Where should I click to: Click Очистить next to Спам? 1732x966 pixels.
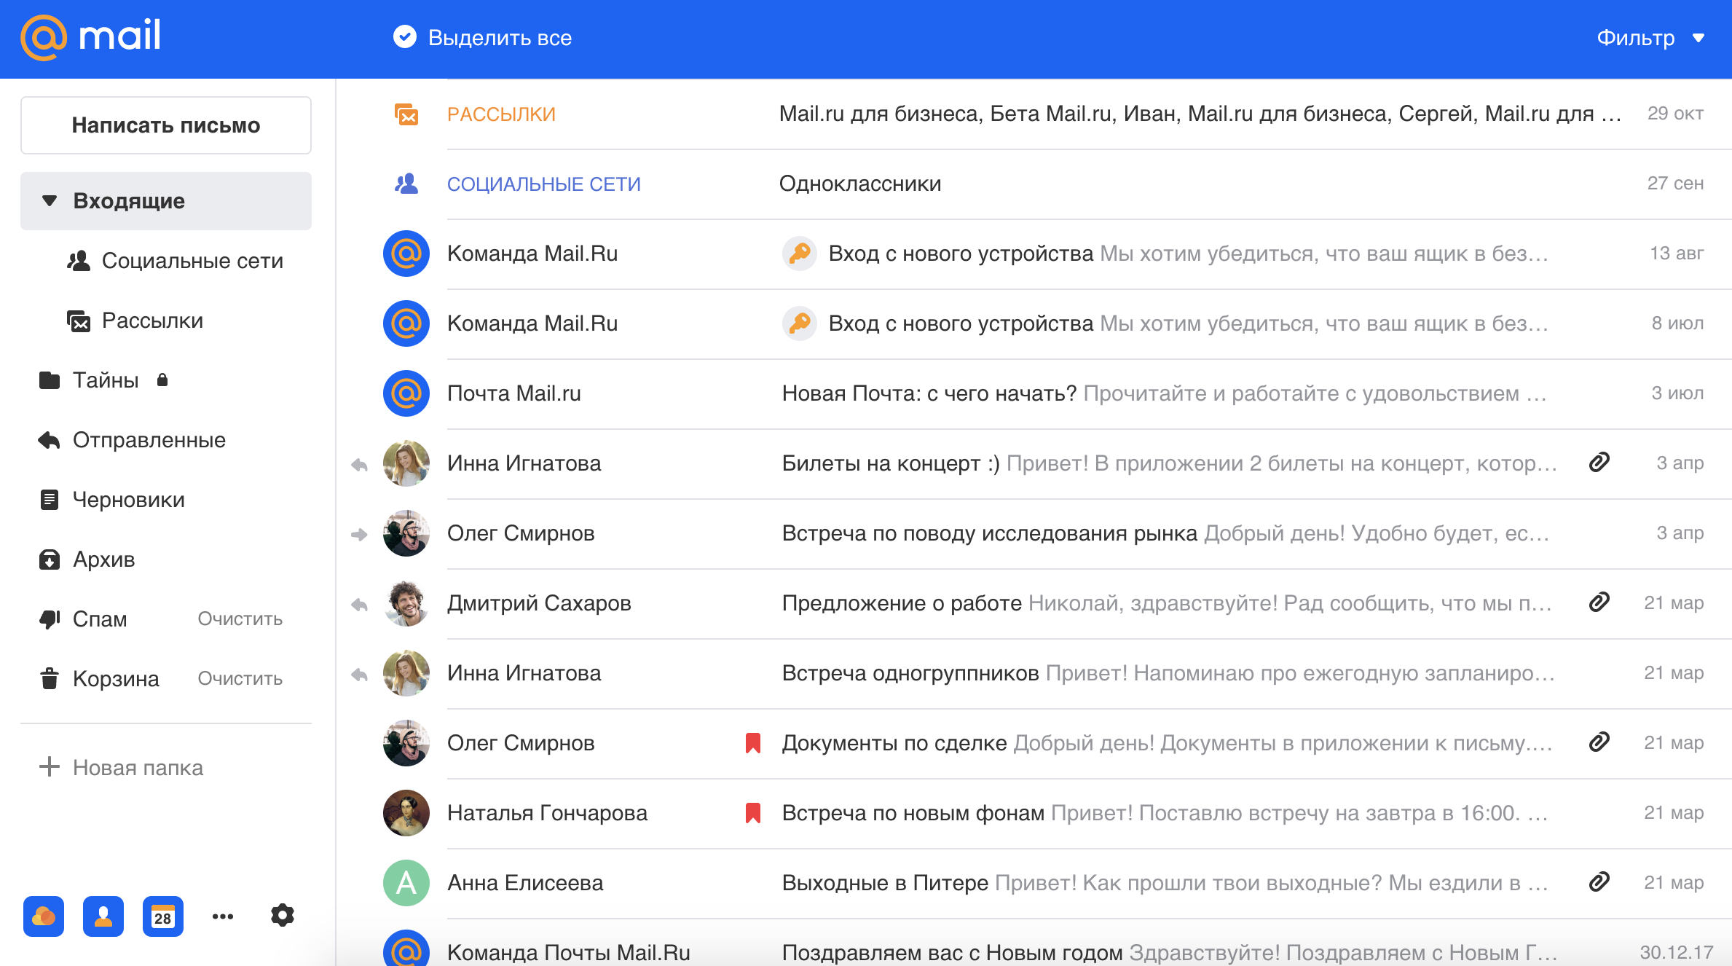pyautogui.click(x=240, y=619)
